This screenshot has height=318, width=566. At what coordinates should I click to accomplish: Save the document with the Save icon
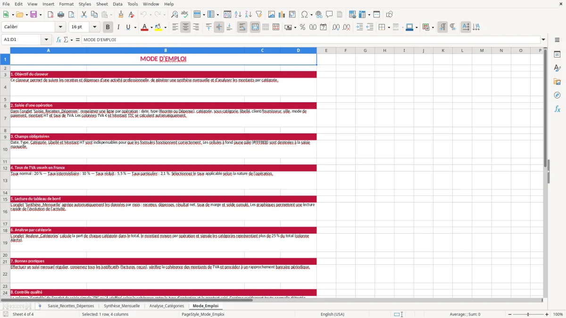coord(33,15)
